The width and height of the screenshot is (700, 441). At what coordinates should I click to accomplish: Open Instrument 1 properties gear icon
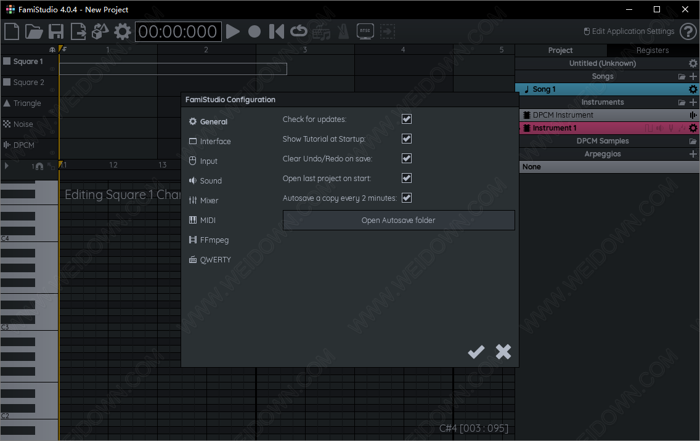[693, 128]
